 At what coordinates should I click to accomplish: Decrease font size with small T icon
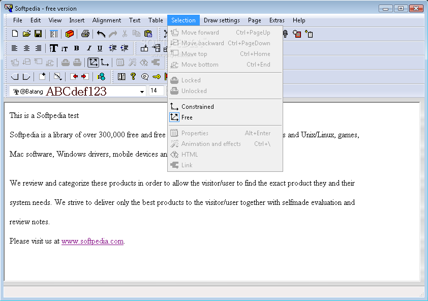[x=65, y=49]
